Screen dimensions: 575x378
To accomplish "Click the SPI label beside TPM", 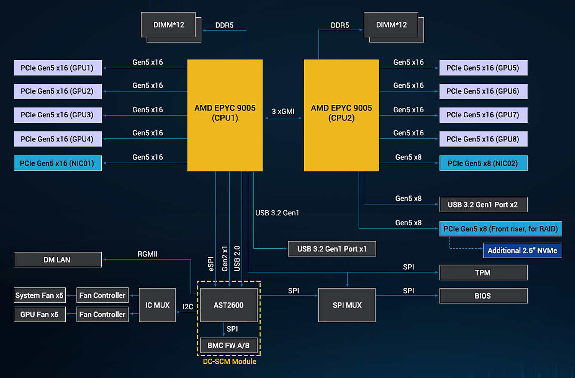I will (x=409, y=267).
